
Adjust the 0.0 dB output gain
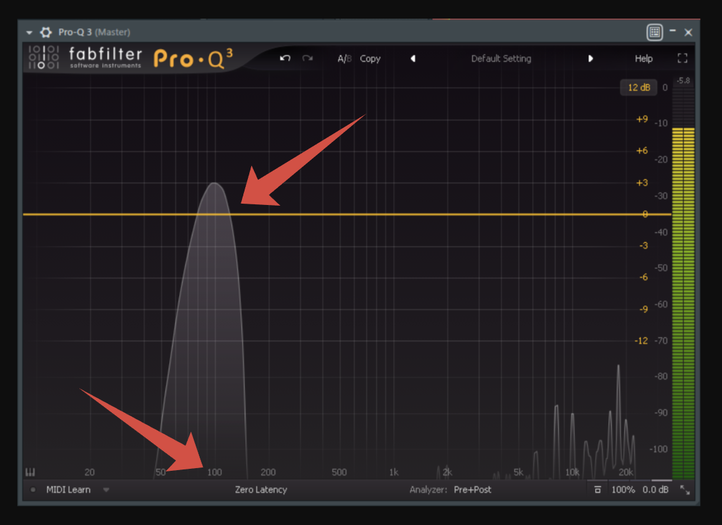click(655, 489)
